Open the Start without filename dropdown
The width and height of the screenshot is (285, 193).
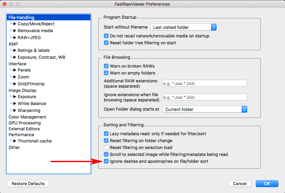click(x=183, y=27)
